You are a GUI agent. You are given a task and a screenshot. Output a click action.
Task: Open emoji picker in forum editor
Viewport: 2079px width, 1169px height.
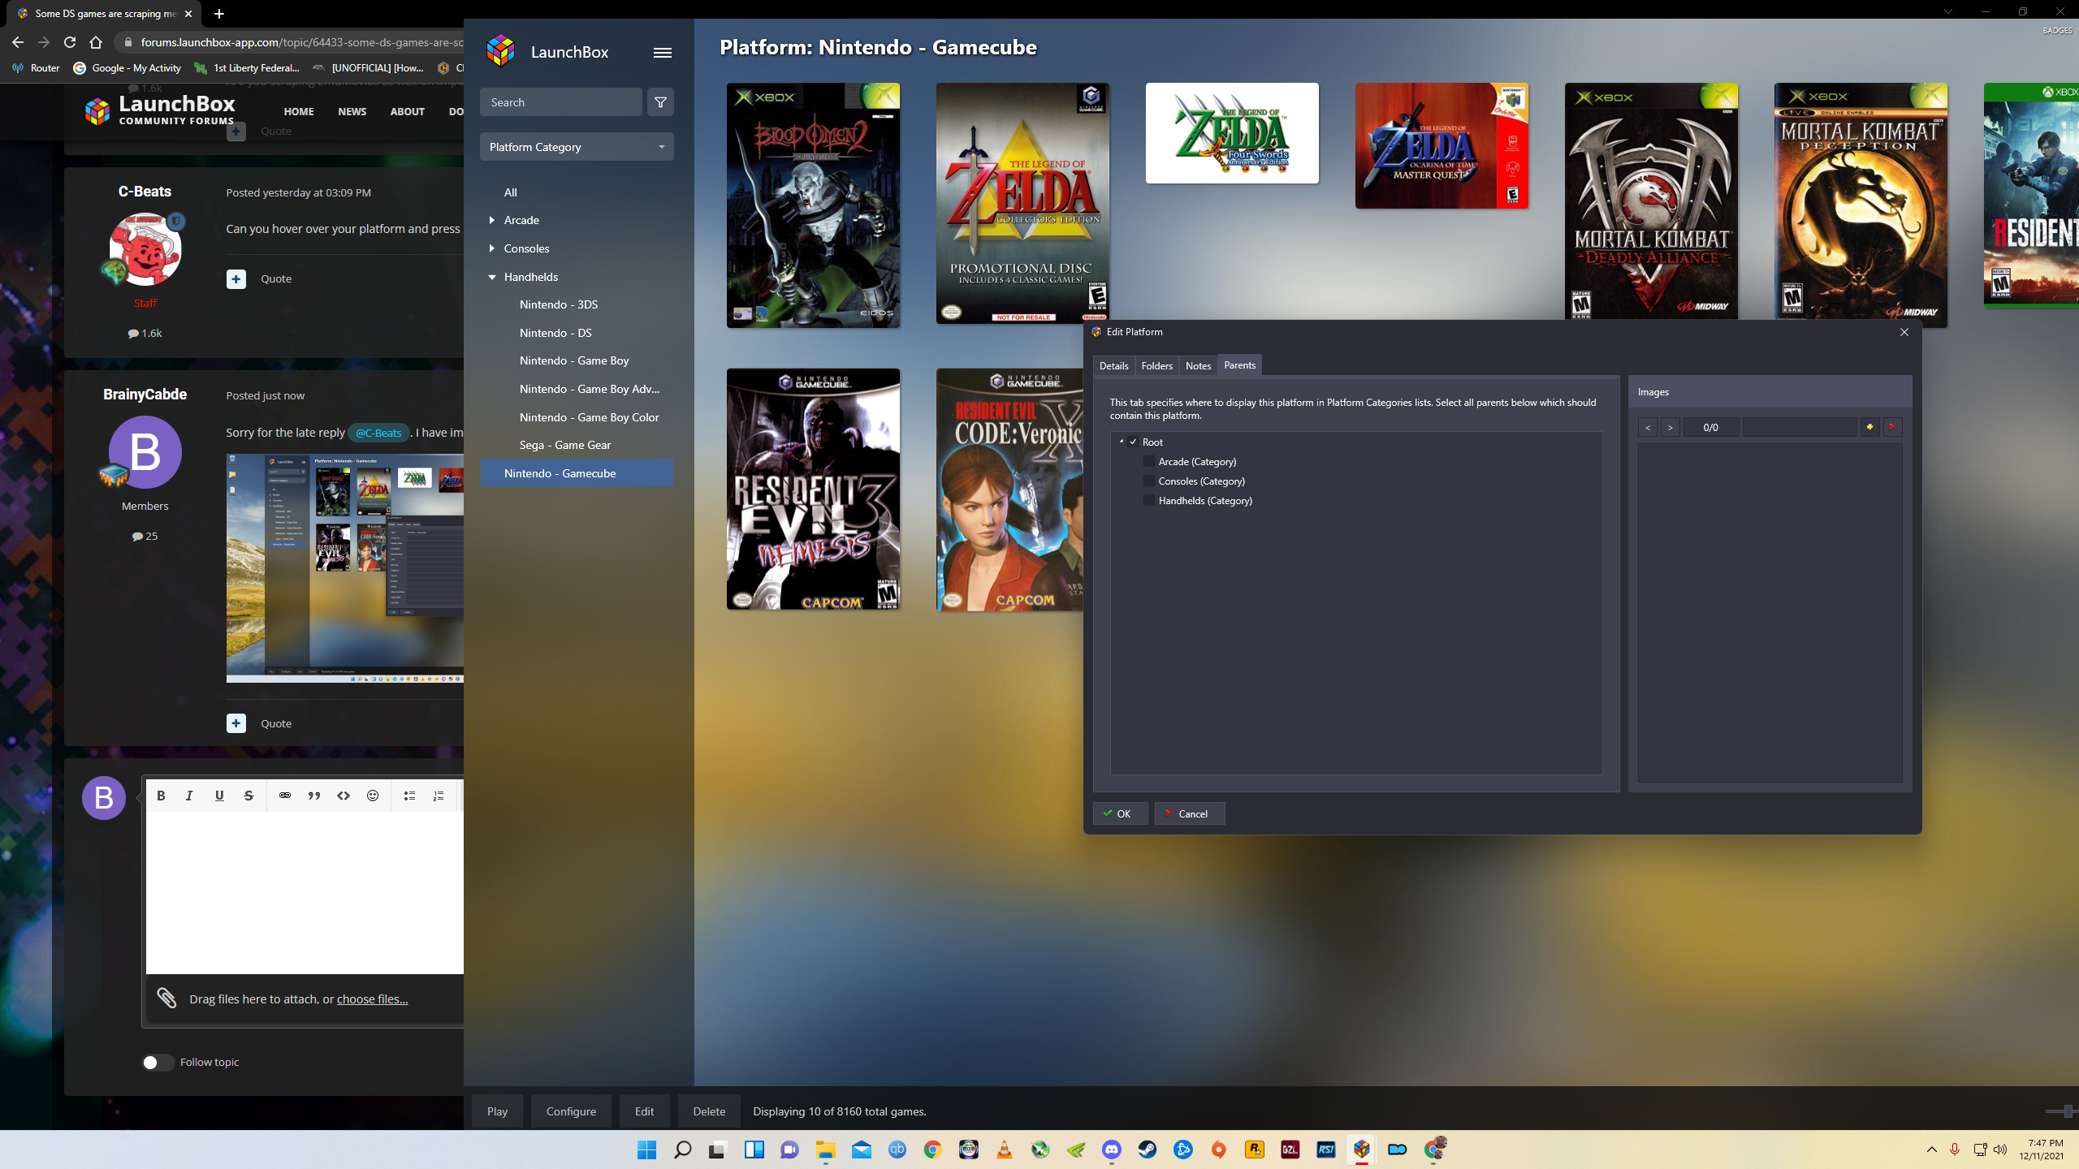point(373,796)
